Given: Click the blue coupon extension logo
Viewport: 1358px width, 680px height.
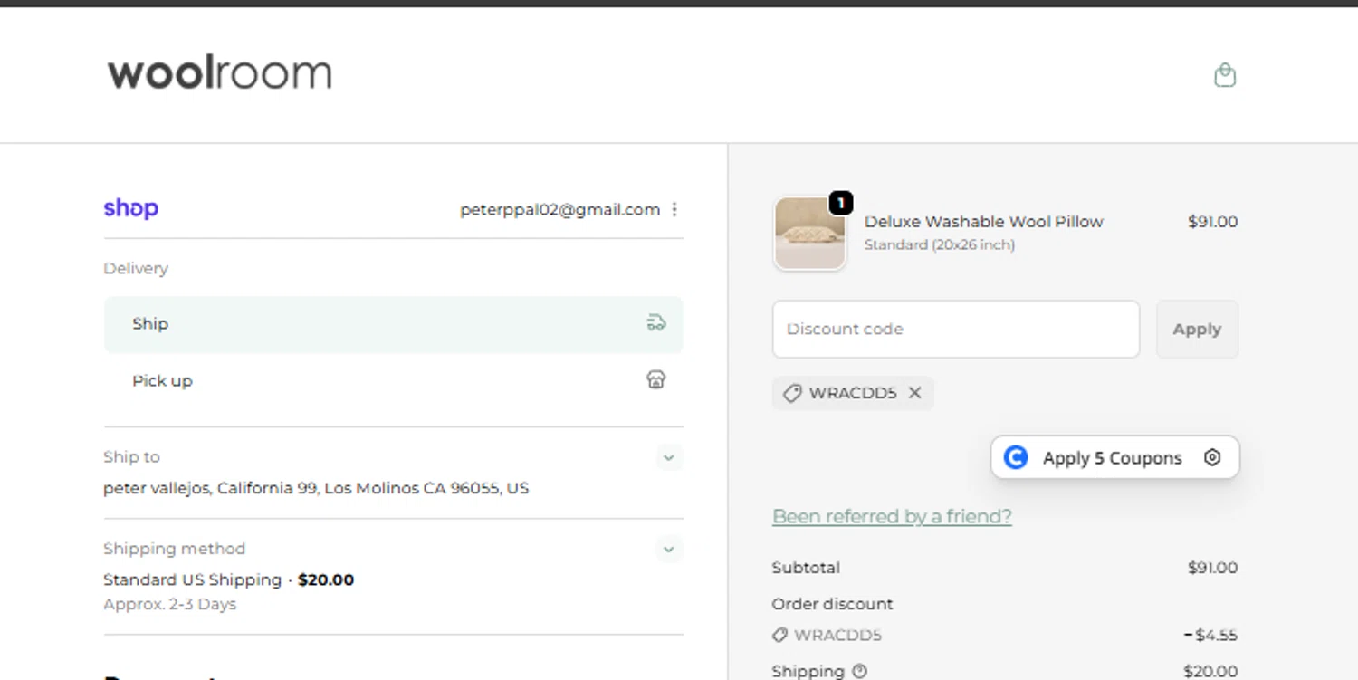Looking at the screenshot, I should pos(1016,458).
